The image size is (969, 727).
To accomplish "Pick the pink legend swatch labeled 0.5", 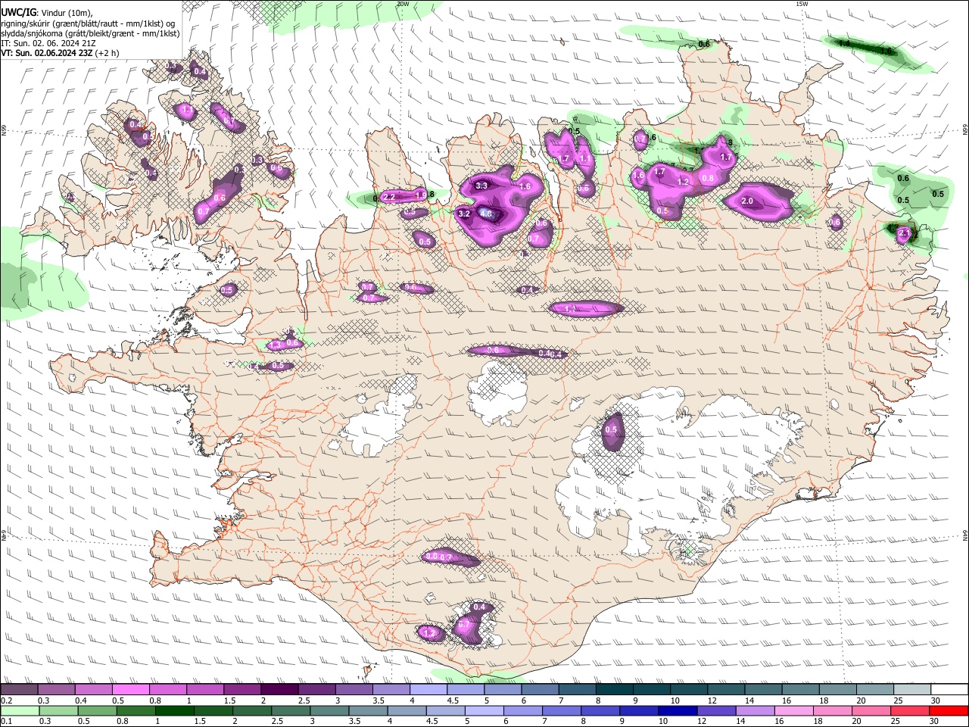I will pyautogui.click(x=130, y=689).
